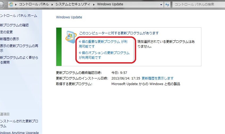Viewport: 225px width, 134px height.
Task: Open the recent pages dropdown beside Back button
Action: click(6, 5)
